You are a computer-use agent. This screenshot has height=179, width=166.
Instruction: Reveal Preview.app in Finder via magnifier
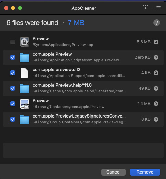tap(156, 42)
